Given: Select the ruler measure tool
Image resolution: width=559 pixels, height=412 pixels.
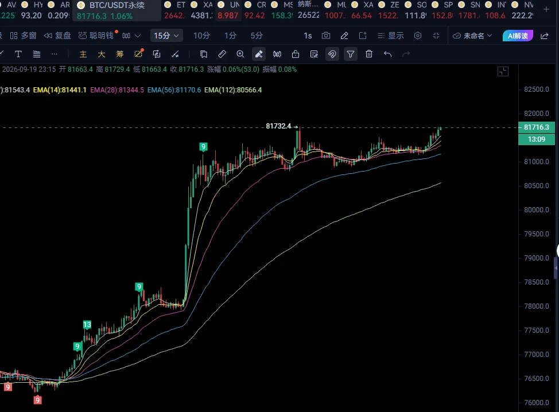Looking at the screenshot, I should [222, 54].
